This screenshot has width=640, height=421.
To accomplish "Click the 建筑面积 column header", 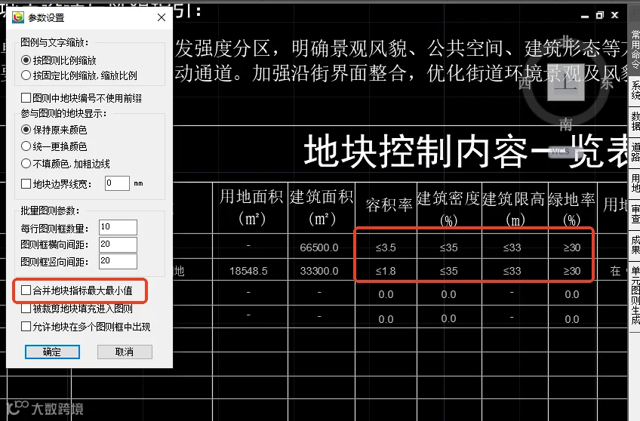I will [322, 207].
